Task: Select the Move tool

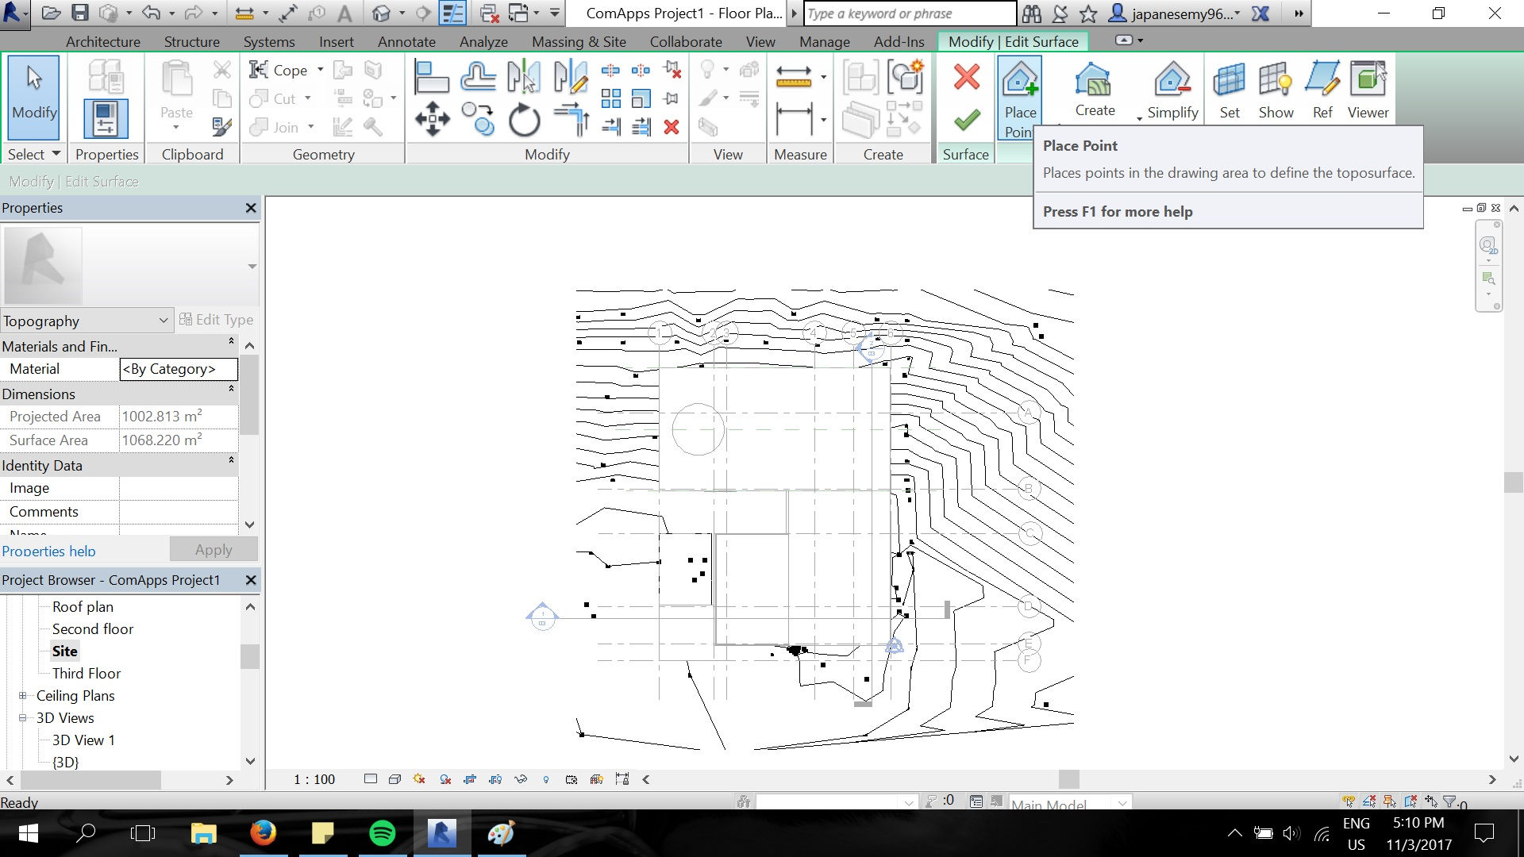Action: [432, 120]
